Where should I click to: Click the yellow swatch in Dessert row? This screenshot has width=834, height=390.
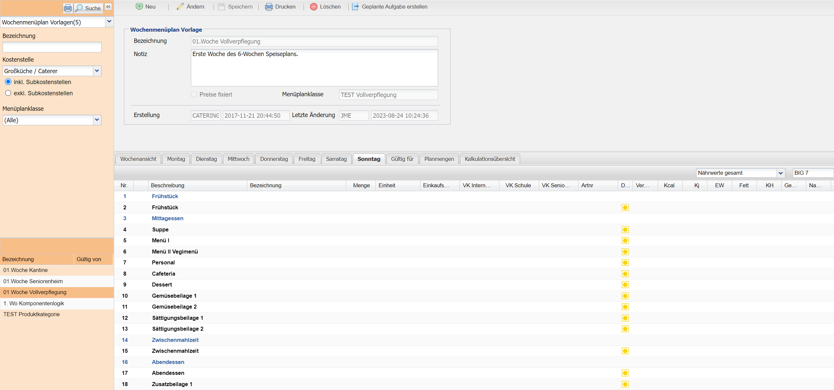tap(625, 285)
